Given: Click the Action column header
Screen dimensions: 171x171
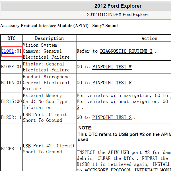Looking at the screenshot, I should pyautogui.click(x=149, y=38).
